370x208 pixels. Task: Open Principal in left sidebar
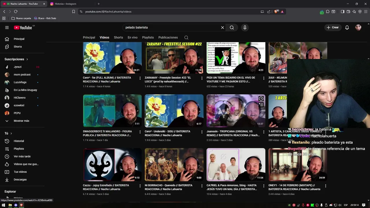point(22,39)
